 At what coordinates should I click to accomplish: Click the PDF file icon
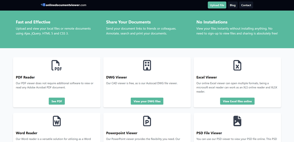pos(57,65)
